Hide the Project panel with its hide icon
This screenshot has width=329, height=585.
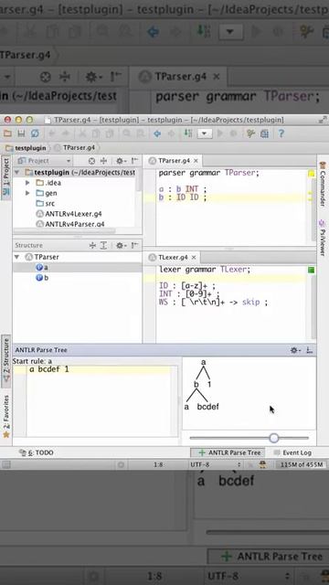(x=134, y=161)
